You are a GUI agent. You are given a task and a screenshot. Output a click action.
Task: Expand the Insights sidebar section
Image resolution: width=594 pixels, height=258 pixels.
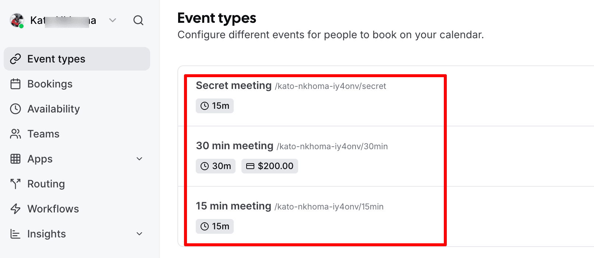click(x=139, y=233)
